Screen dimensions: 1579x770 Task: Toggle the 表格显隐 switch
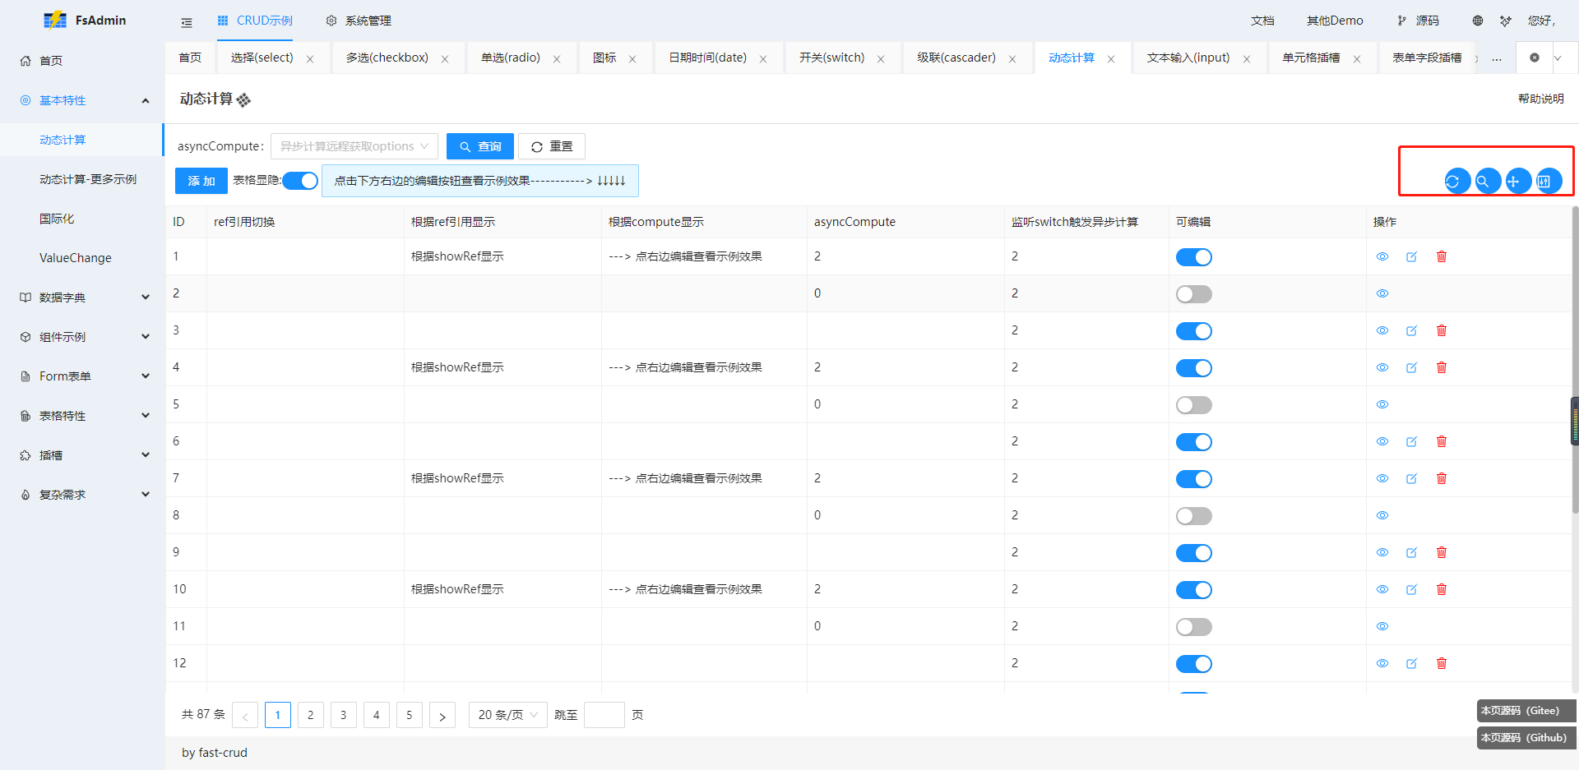tap(300, 181)
